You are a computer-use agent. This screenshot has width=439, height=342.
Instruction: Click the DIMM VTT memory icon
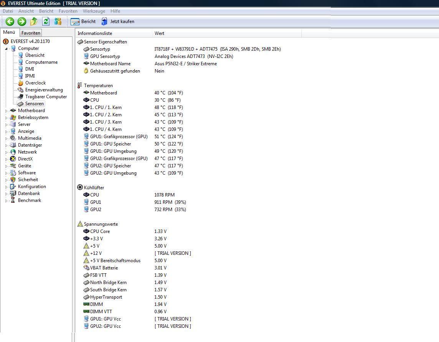[x=86, y=311]
